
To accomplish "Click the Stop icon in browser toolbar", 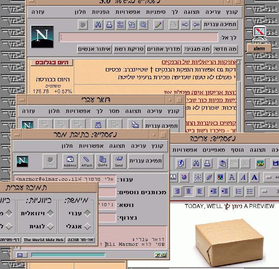I will (x=83, y=25).
